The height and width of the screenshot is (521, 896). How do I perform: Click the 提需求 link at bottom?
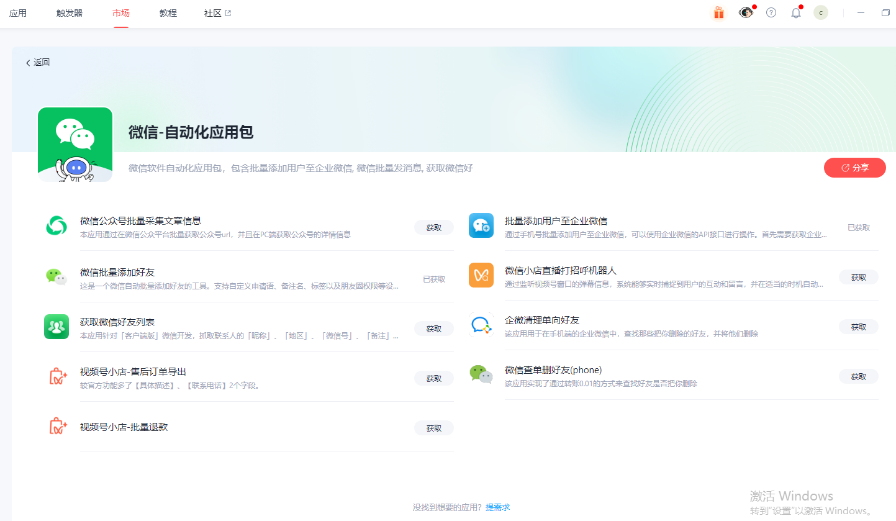pyautogui.click(x=498, y=507)
